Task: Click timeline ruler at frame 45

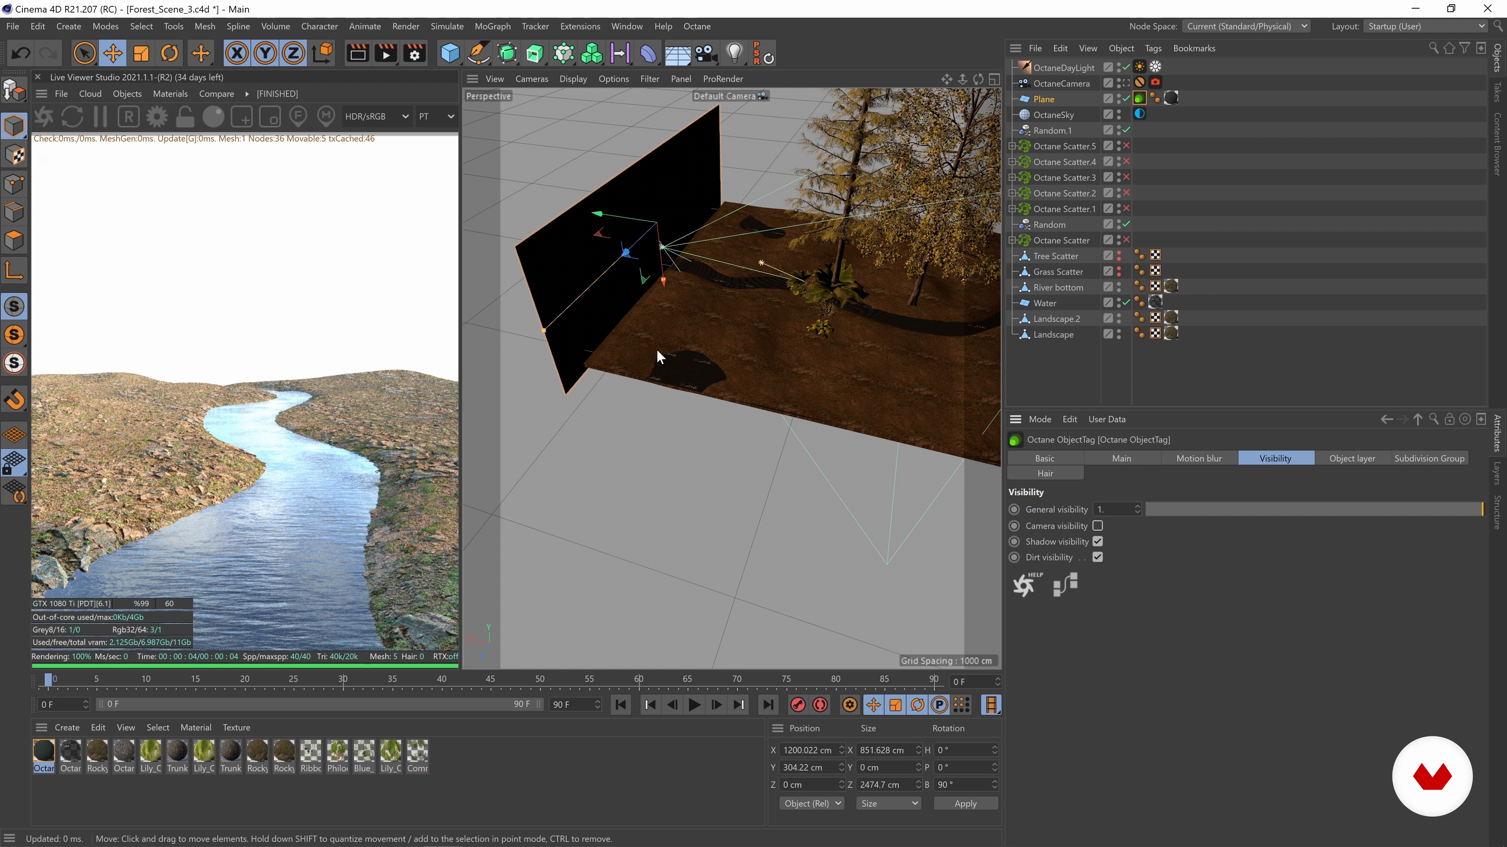Action: [x=490, y=679]
